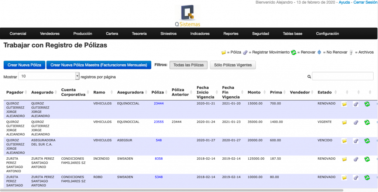378x192 pixels.
Task: Click green renew icon for policy 23444
Action: coord(367,104)
